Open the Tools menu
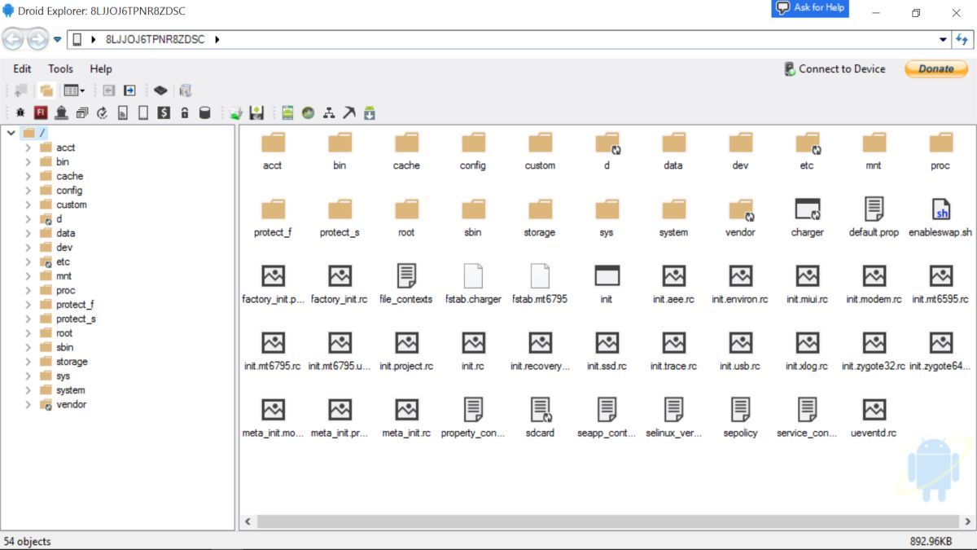977x550 pixels. (60, 69)
